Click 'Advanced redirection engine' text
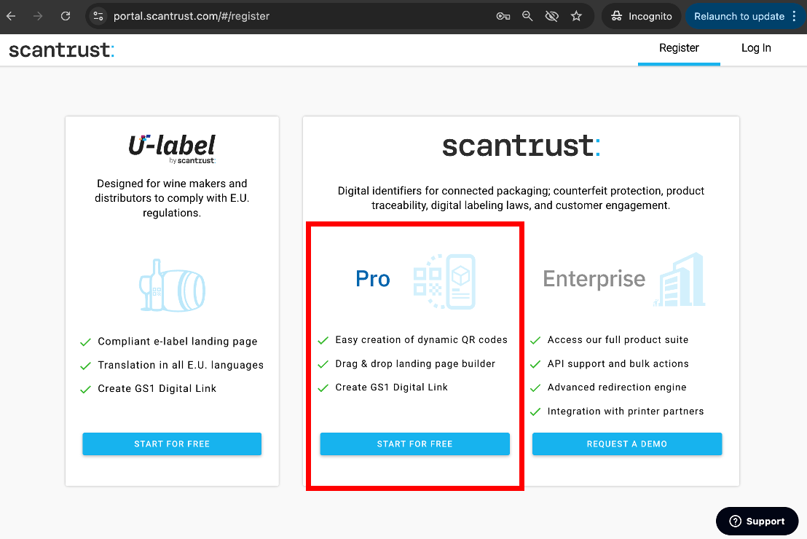807x539 pixels. click(x=617, y=387)
